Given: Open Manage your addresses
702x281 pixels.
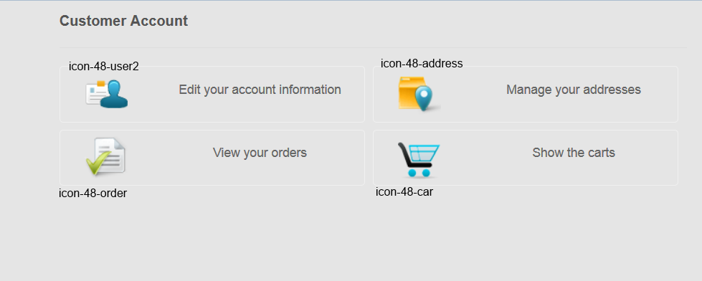Looking at the screenshot, I should pyautogui.click(x=574, y=90).
